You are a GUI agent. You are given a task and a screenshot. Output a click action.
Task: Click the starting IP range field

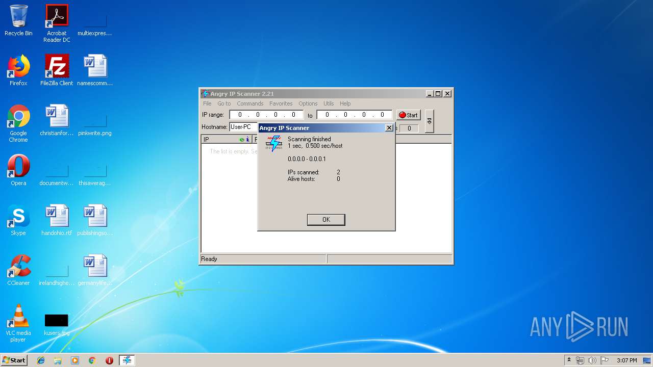266,115
